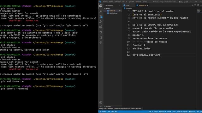Open Terminal menu in VS Code
The image size is (202, 113).
[138, 2]
